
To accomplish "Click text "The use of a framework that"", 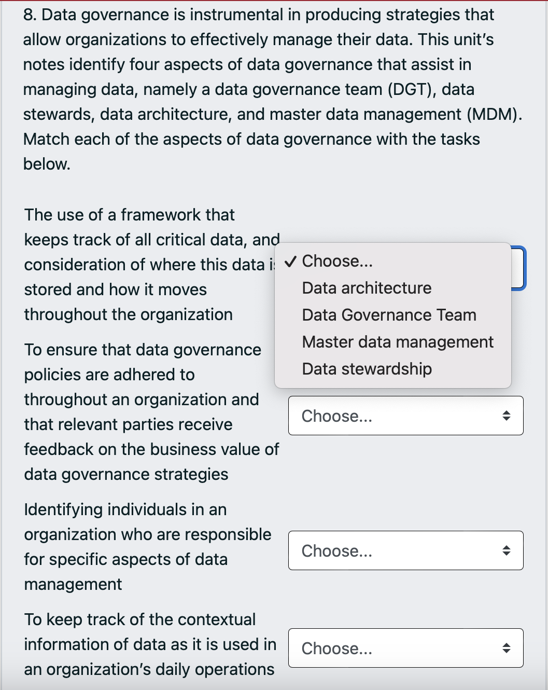I will [x=129, y=214].
